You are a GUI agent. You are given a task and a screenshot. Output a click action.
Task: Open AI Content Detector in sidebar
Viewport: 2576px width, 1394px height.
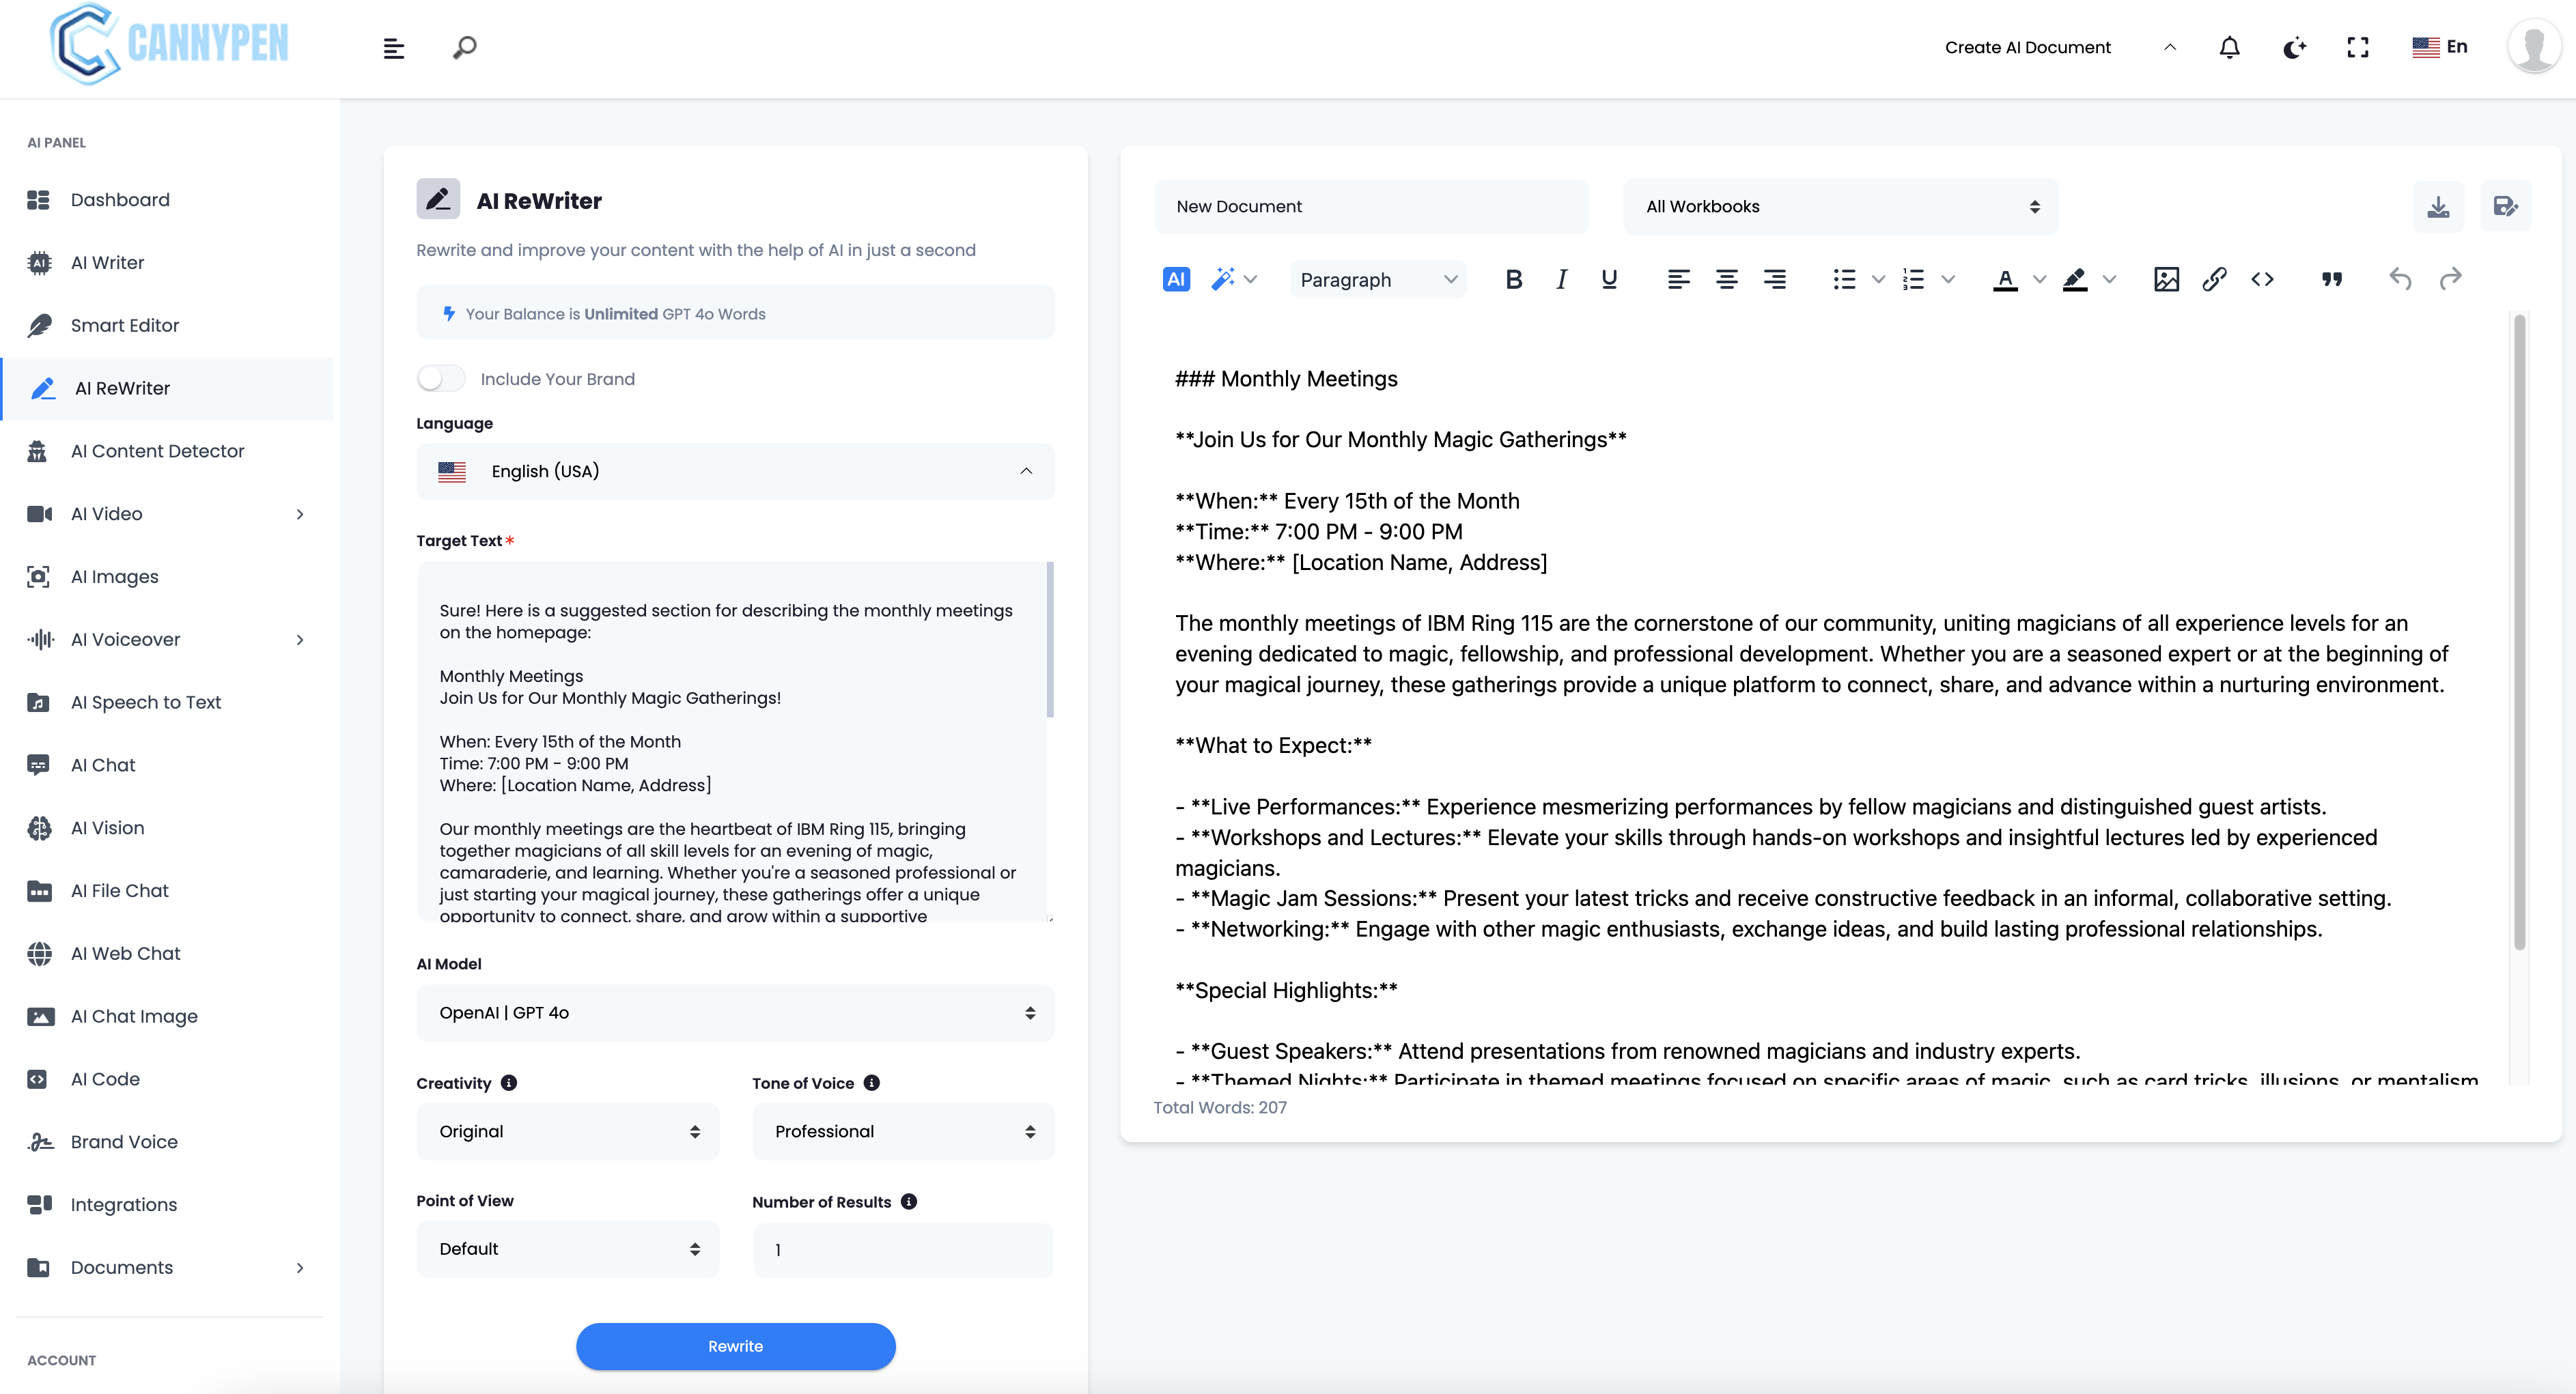click(157, 451)
